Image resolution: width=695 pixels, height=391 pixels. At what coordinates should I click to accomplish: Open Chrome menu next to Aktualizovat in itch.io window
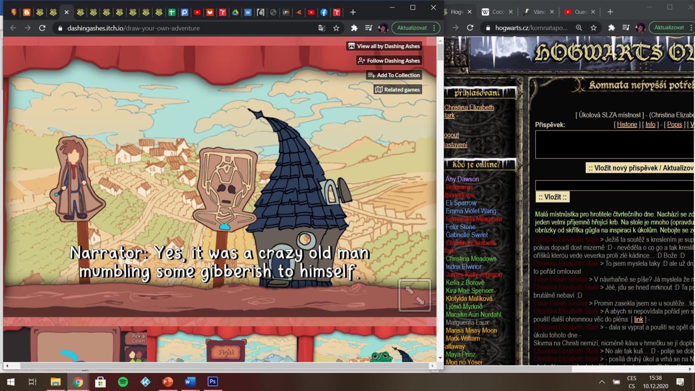434,28
